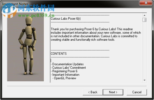Click the '- Registering Poser 6' line

[x=64, y=71]
